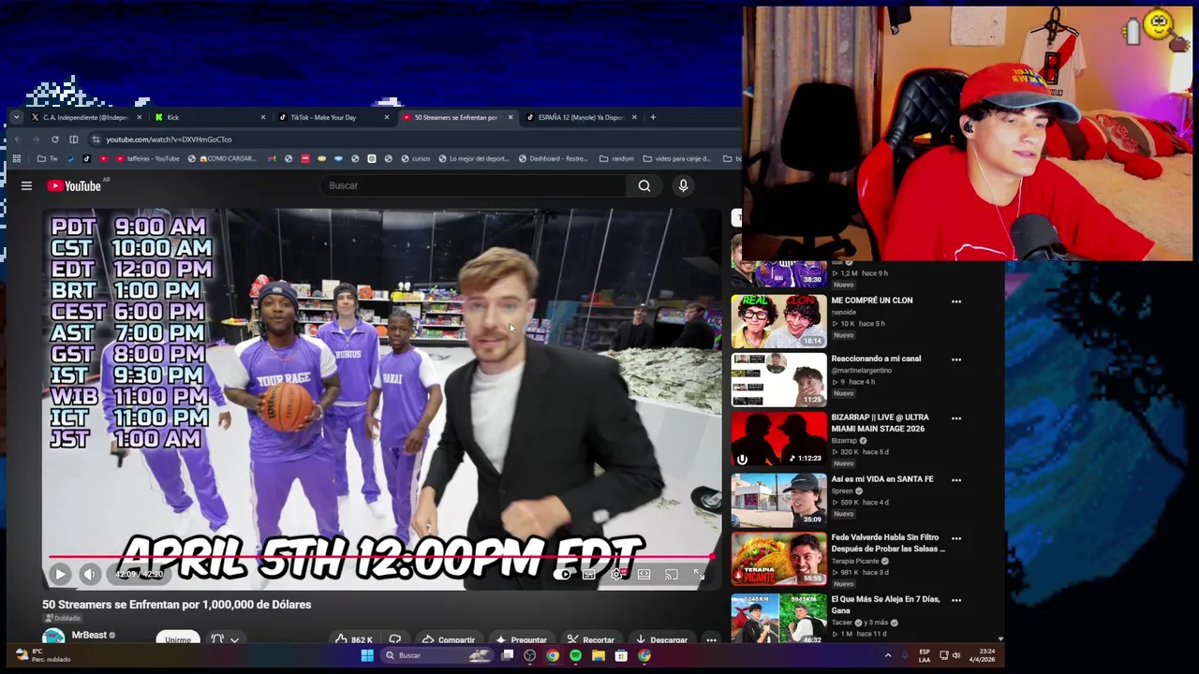Like the video with 862 K likes
The image size is (1199, 674).
354,639
